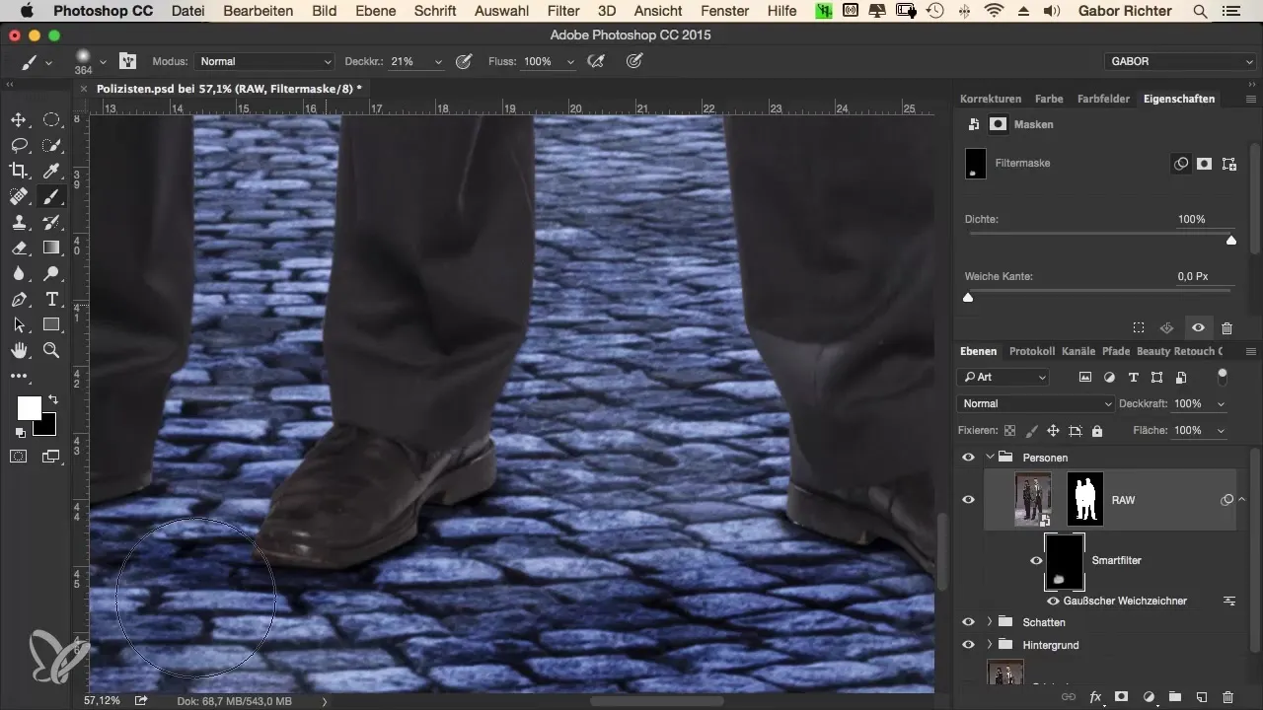Load selection from mask in Properties

click(1138, 327)
